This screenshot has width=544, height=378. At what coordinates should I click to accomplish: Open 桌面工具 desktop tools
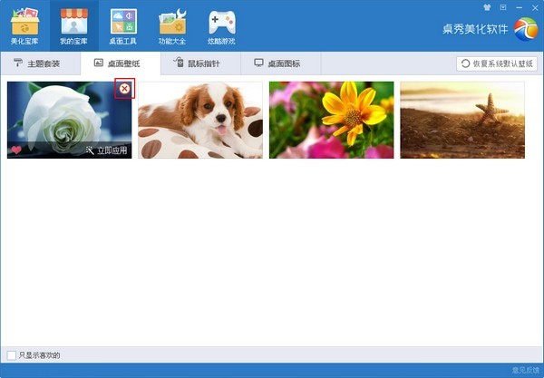click(x=122, y=25)
